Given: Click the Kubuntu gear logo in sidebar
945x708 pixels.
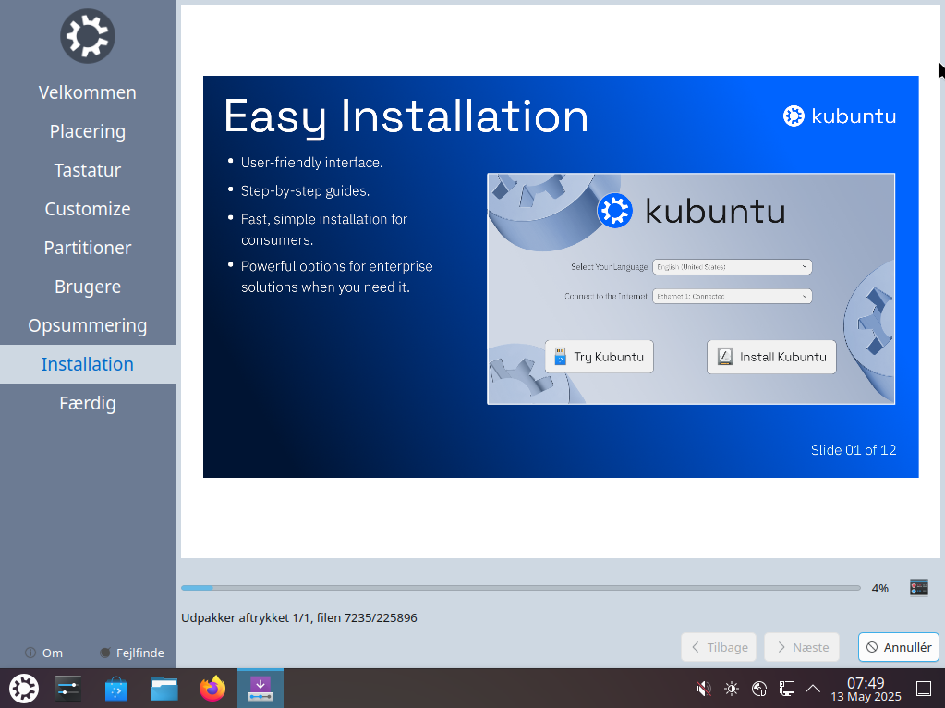Looking at the screenshot, I should coord(88,36).
